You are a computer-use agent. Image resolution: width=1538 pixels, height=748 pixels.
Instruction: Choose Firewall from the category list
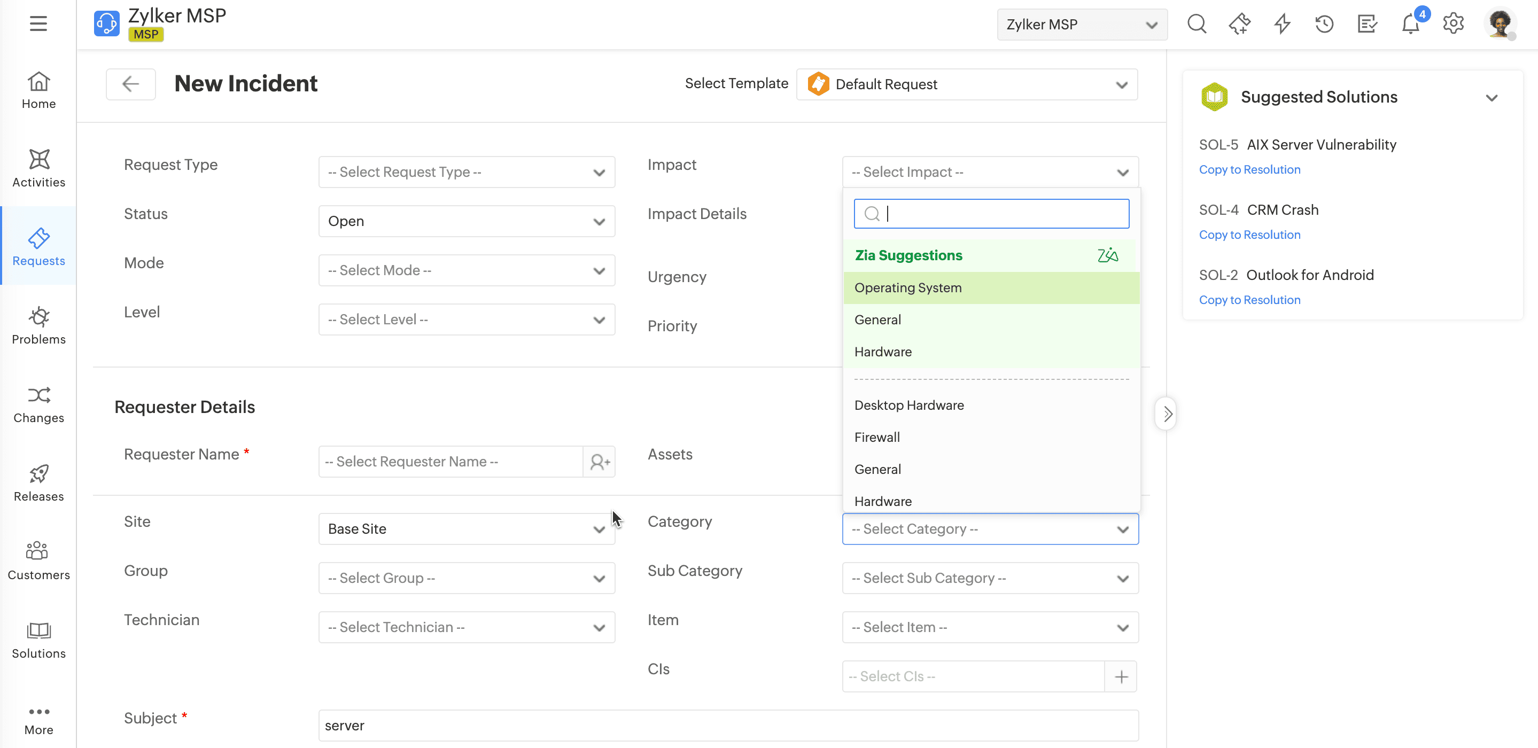[x=876, y=437]
